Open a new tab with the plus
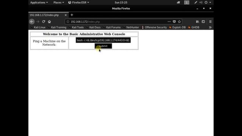 pyautogui.click(x=72, y=15)
